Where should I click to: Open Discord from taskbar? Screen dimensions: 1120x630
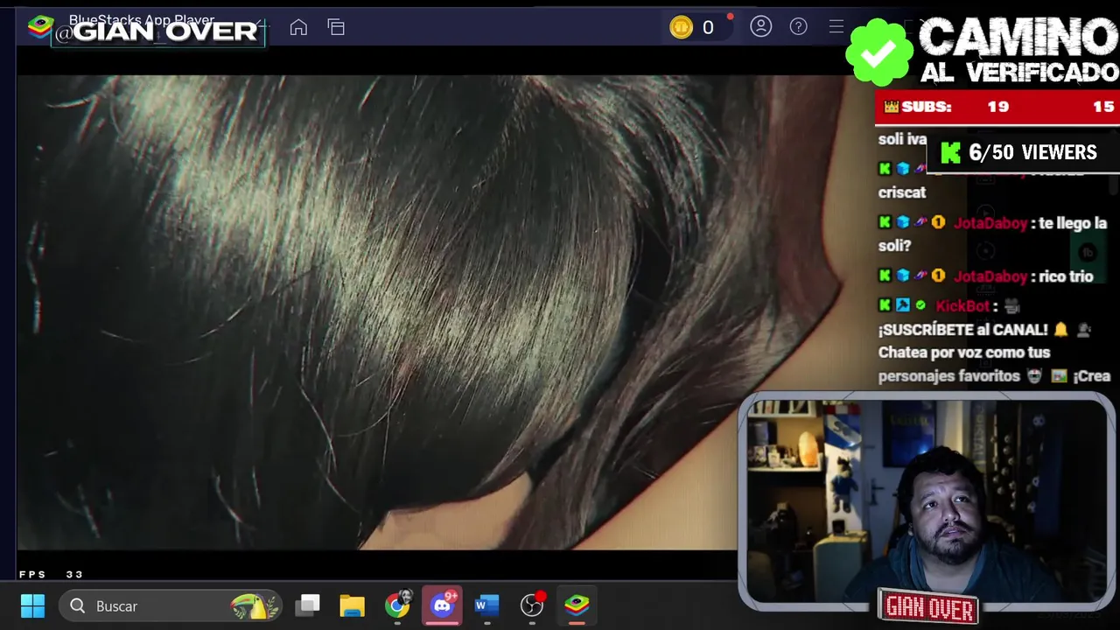[442, 605]
